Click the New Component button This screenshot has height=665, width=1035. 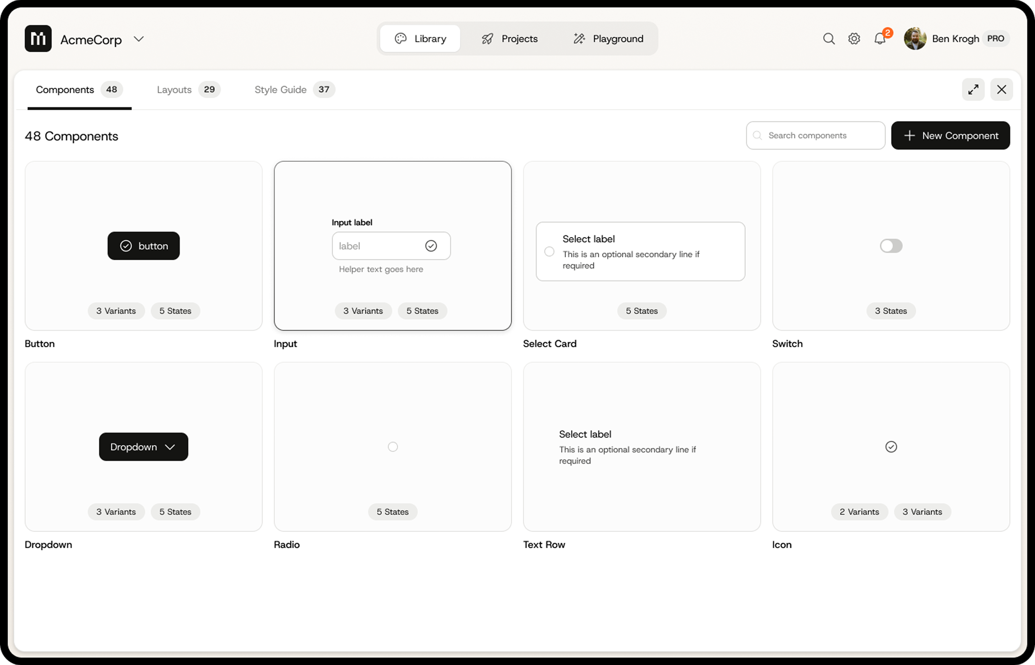coord(950,136)
